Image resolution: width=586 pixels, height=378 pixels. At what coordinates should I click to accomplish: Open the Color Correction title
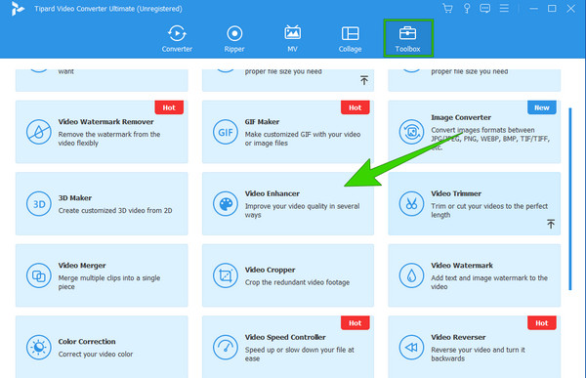tap(87, 342)
